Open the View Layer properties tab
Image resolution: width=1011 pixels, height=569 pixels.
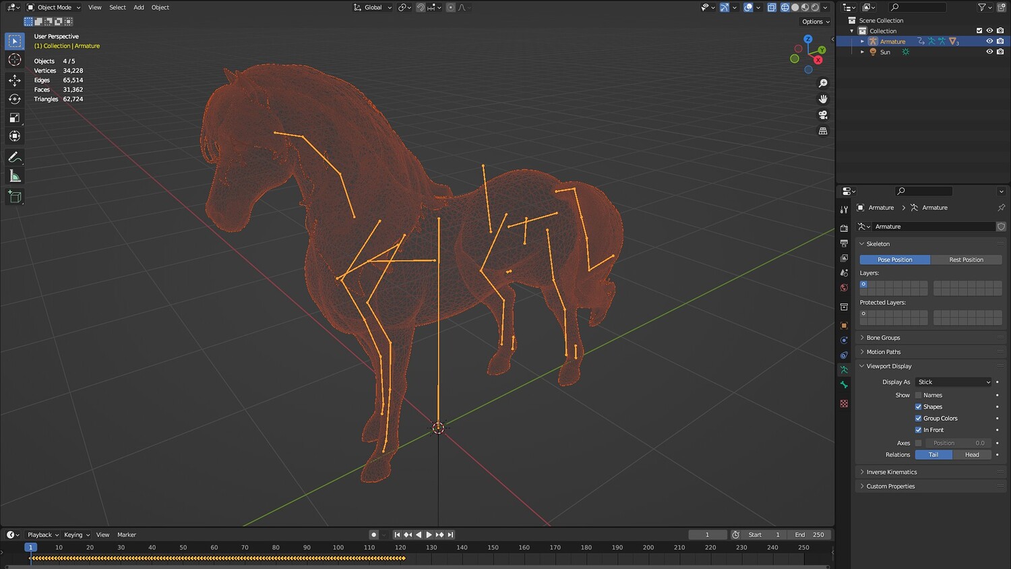pos(844,258)
